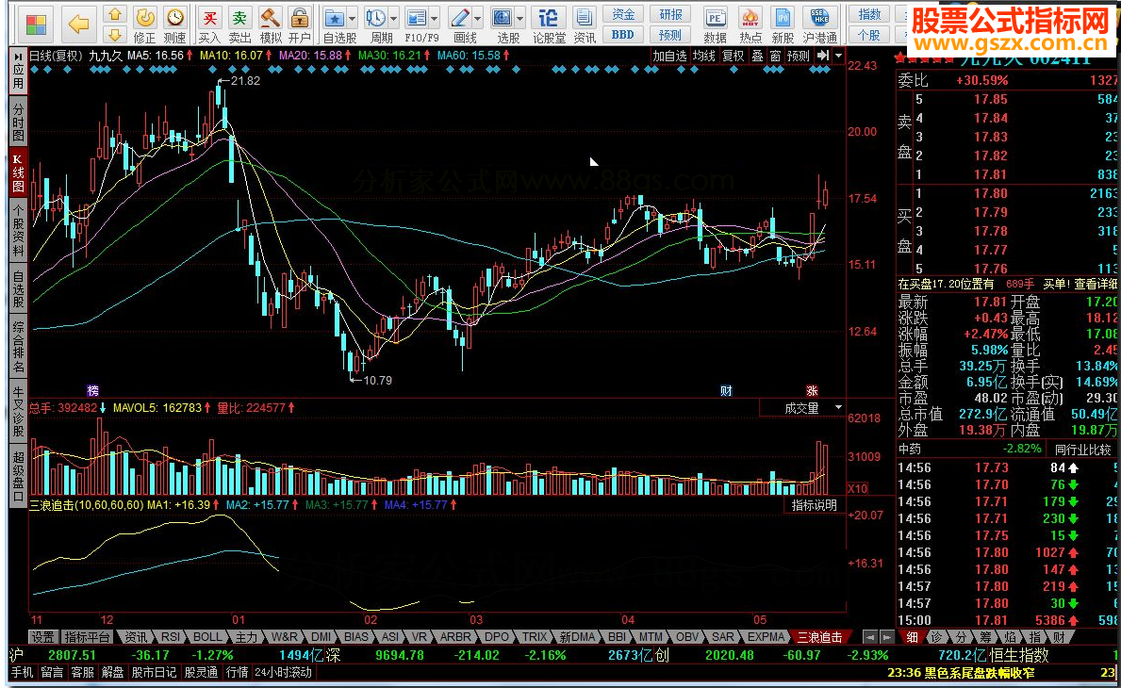Toggle 均线 moving averages on chart
The width and height of the screenshot is (1121, 688).
pos(703,56)
